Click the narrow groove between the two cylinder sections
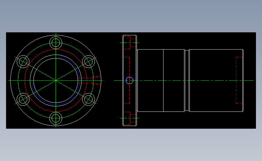This screenshot has width=262, height=161. [187, 80]
